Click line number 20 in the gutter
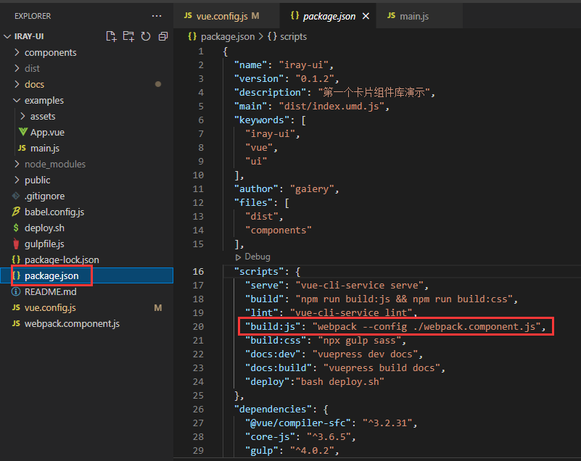Screen dimensions: 581x461 (x=198, y=327)
